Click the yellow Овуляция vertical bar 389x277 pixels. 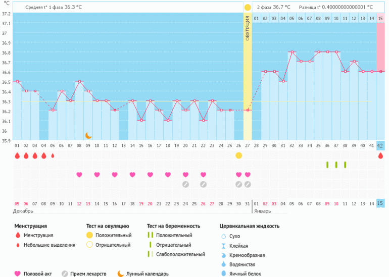coord(248,76)
